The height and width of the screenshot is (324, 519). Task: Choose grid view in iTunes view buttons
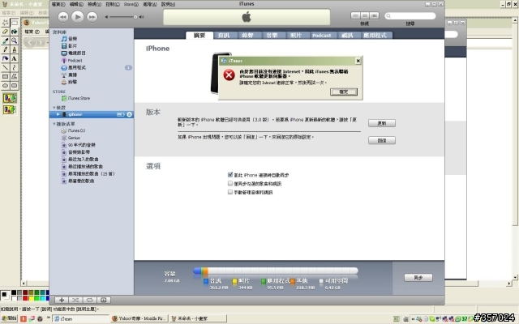click(x=365, y=15)
